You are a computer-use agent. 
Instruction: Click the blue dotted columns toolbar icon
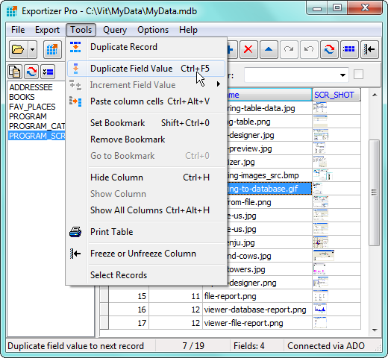point(349,49)
